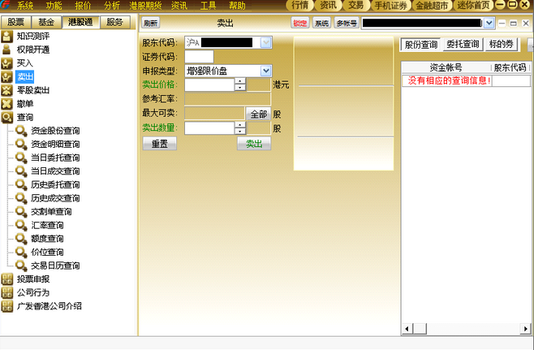Increase 卖出数量 with up spinner
This screenshot has height=350, width=534.
(240, 125)
